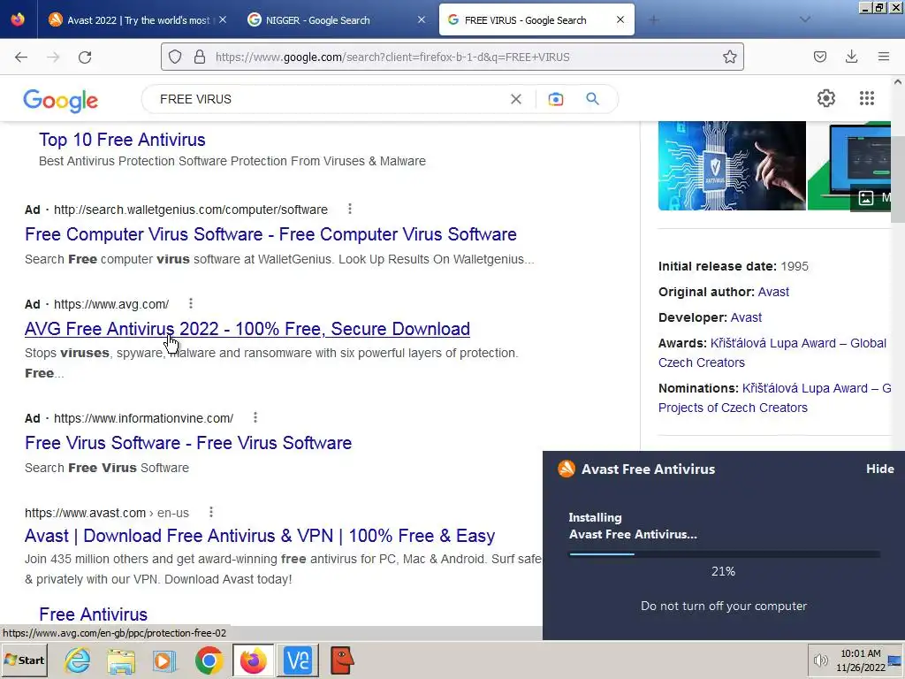Open Windows Media Player from taskbar
Screen dimensions: 905x679
point(164,660)
